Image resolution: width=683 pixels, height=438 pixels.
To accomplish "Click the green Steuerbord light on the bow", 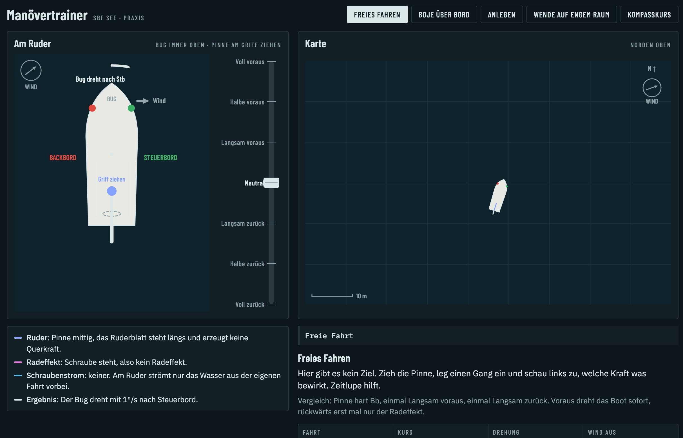I will click(x=131, y=108).
